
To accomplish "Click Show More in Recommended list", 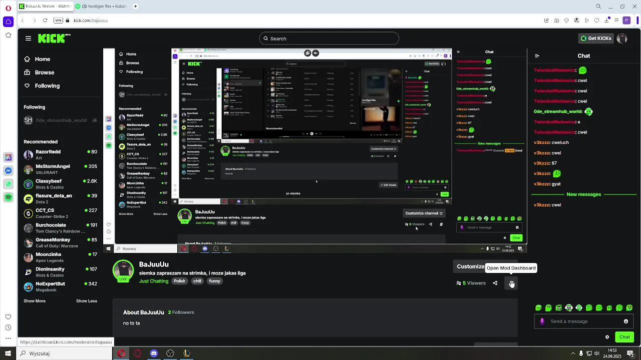I will (35, 301).
